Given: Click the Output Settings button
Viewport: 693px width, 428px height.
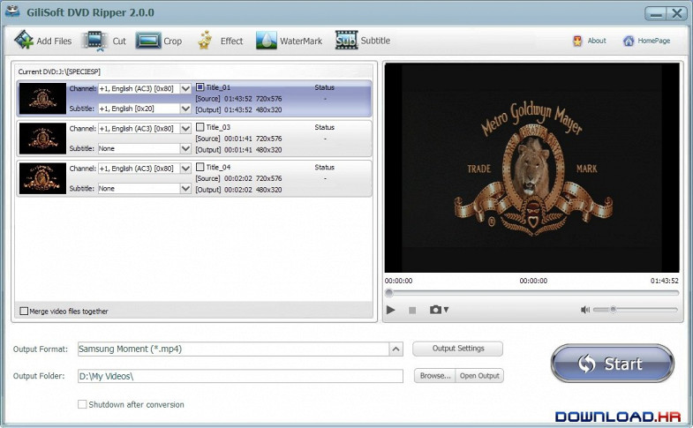Looking at the screenshot, I should (458, 349).
